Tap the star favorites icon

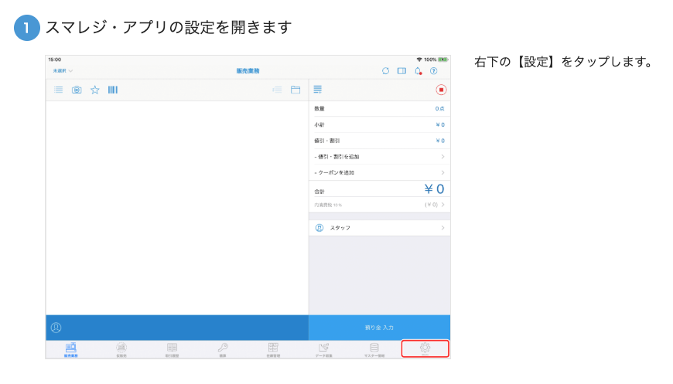pyautogui.click(x=95, y=90)
